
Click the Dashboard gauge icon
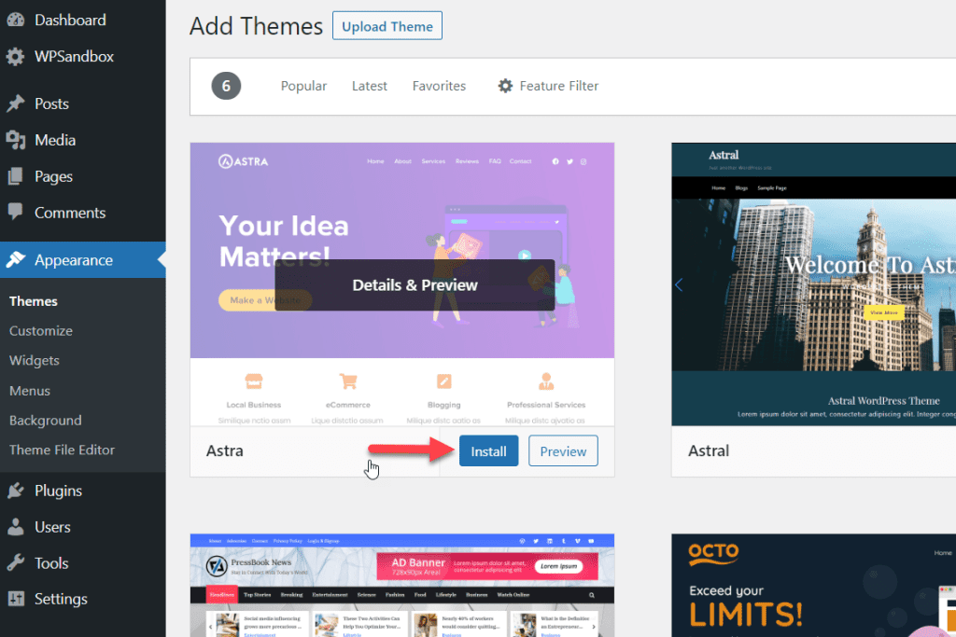click(x=16, y=21)
